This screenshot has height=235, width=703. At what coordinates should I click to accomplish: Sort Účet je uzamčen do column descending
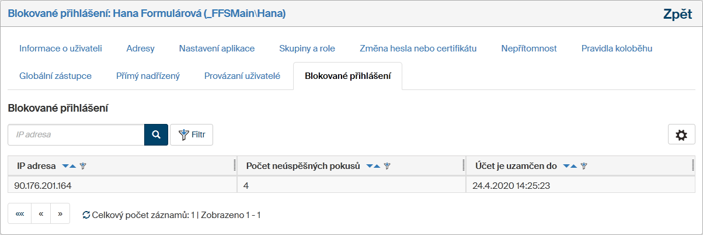pos(566,166)
